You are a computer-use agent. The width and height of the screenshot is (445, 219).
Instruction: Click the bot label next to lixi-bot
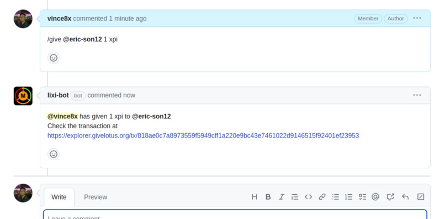point(78,96)
